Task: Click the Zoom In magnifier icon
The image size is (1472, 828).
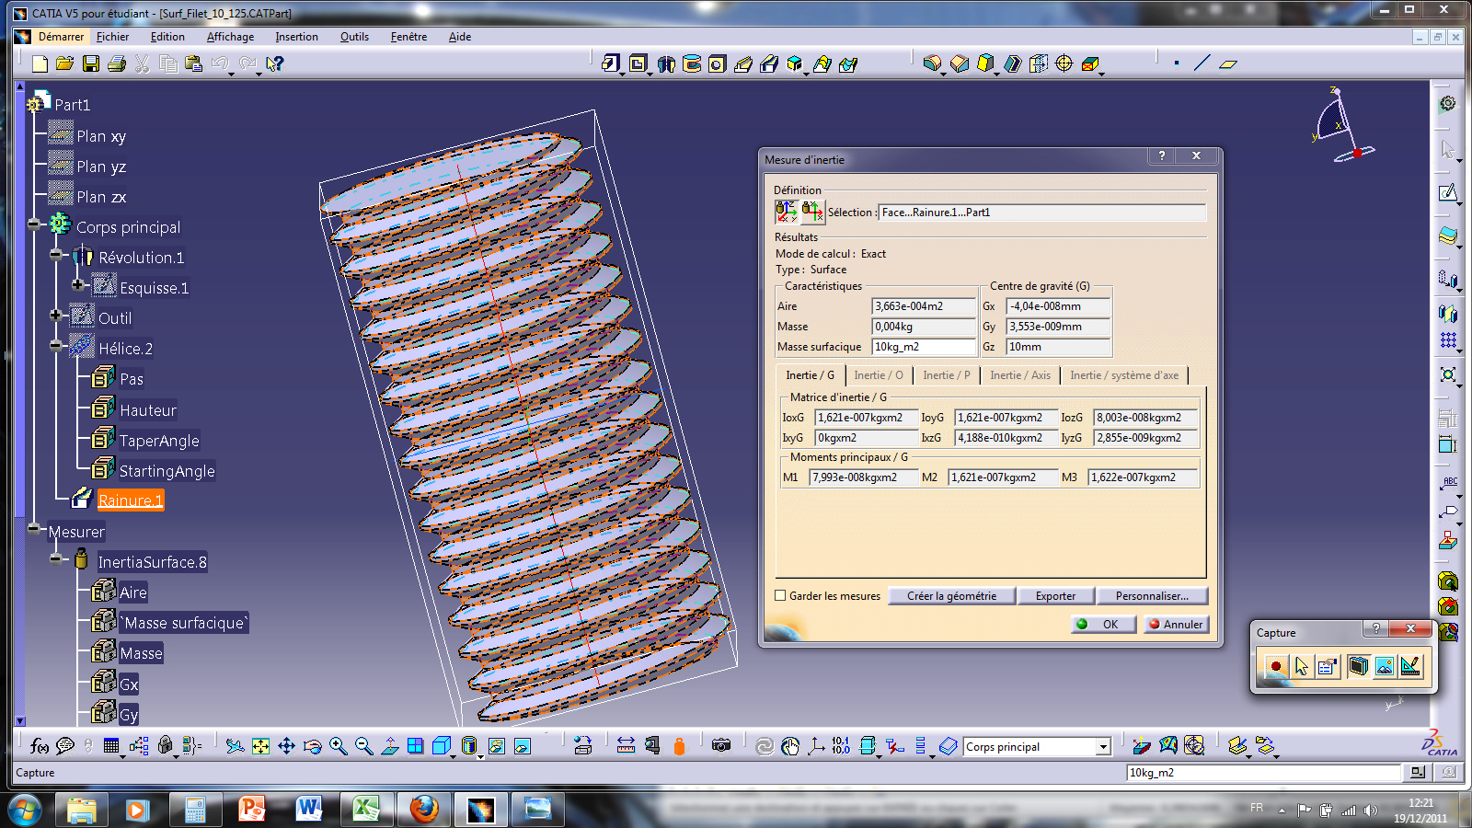Action: pos(339,746)
